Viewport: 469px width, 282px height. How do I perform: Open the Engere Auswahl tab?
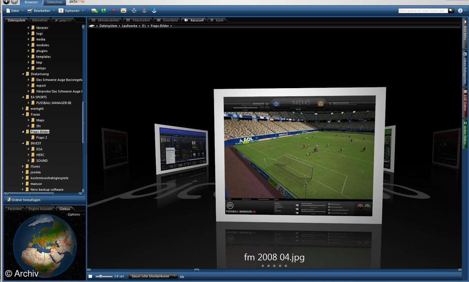41,209
